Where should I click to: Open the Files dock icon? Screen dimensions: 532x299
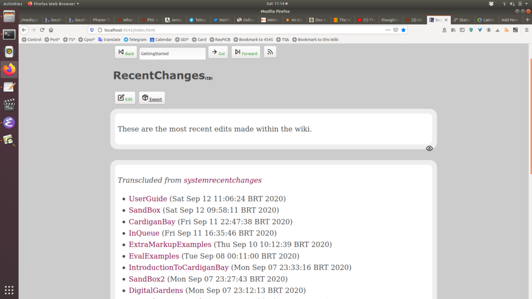[9, 16]
